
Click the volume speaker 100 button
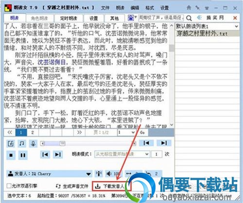114,174
